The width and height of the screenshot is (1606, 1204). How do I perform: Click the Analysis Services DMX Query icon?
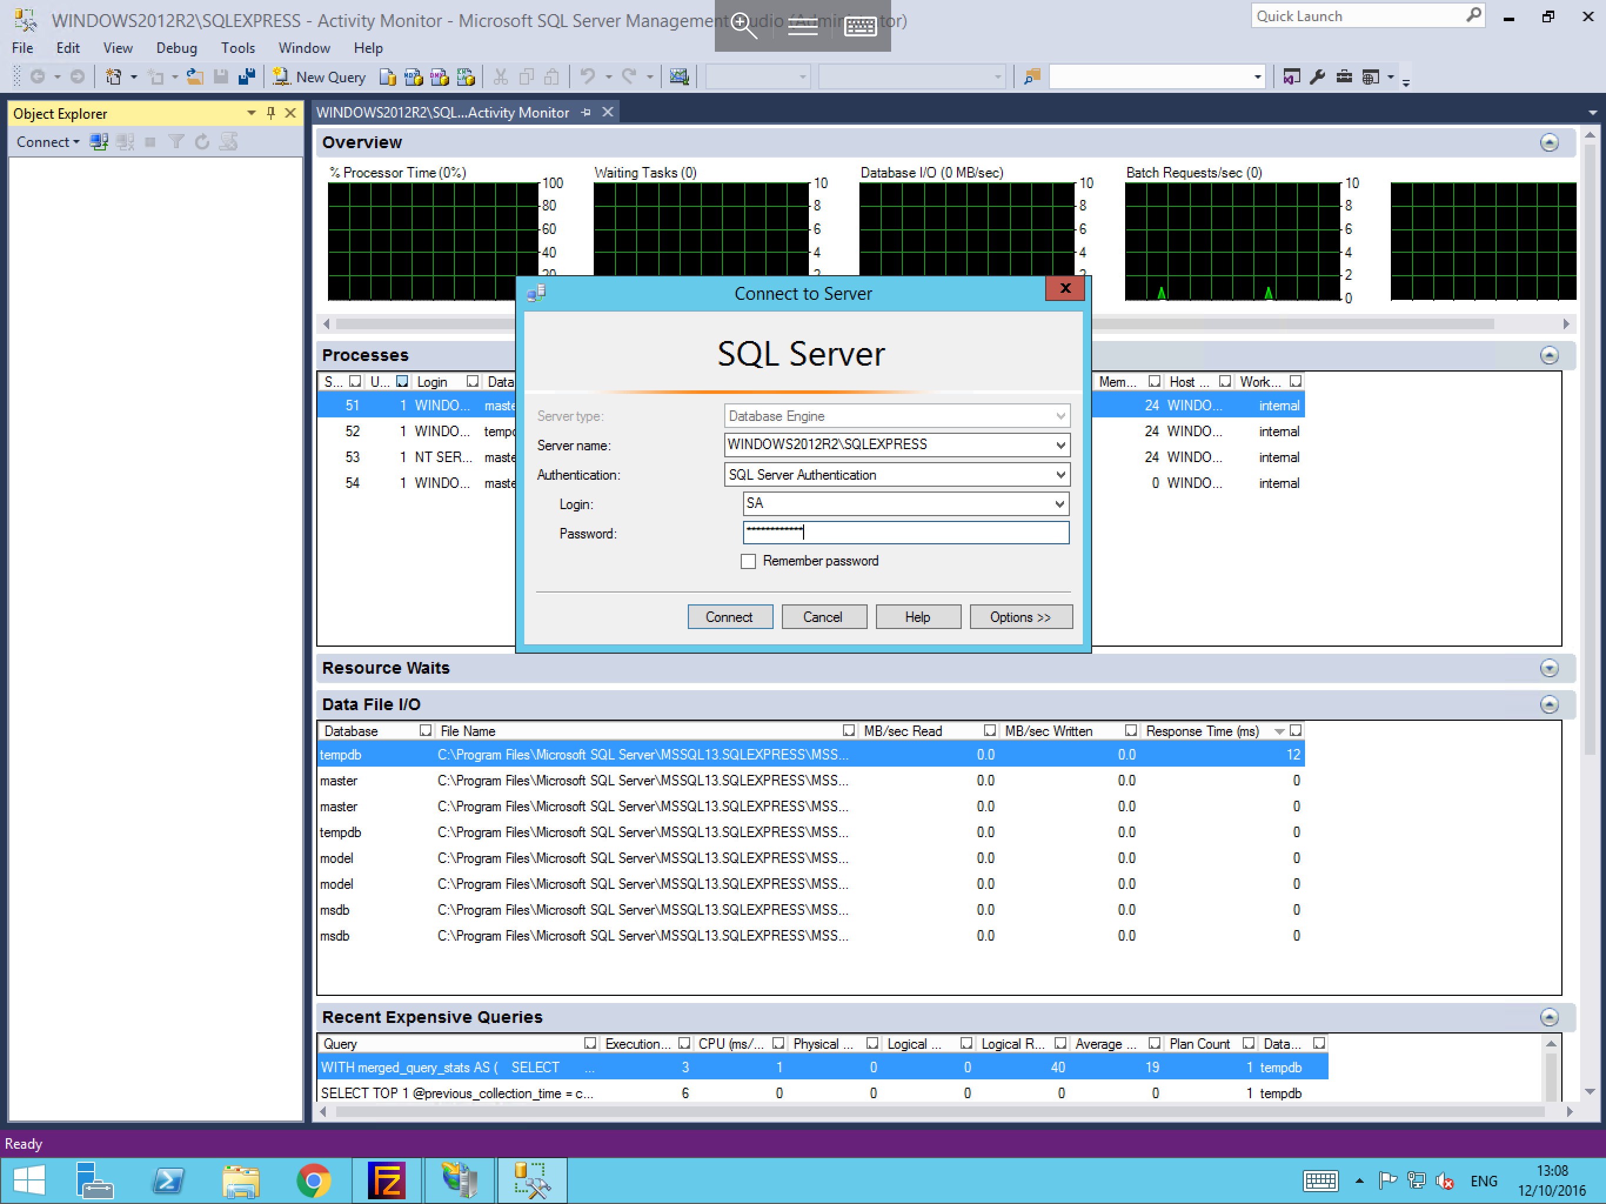pyautogui.click(x=439, y=77)
